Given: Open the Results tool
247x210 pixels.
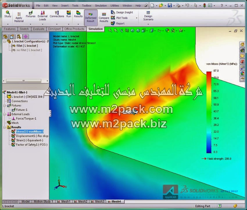Looking at the screenshot, I should pyautogui.click(x=78, y=14).
